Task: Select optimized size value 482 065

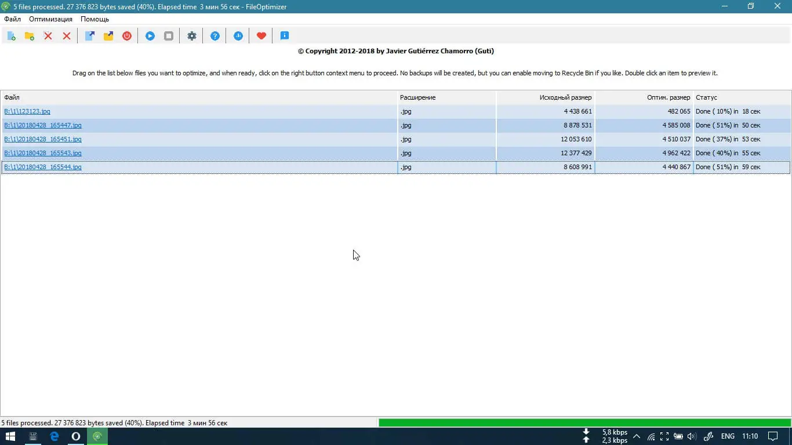Action: [x=679, y=111]
